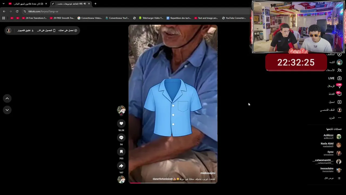Open the Explore compass icon in the sidebar
The width and height of the screenshot is (346, 195).
[x=340, y=54]
